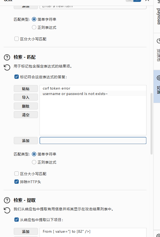
Task: Open help for 检索 - 提取 section
Action: (7, 200)
